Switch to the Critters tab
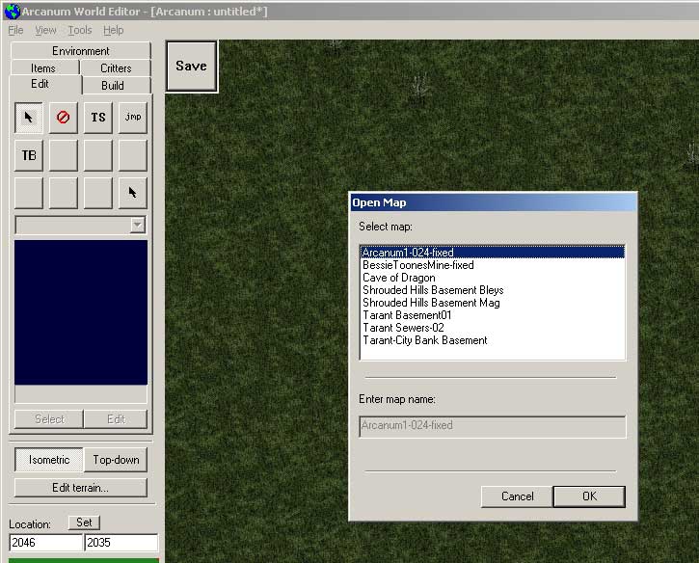The width and height of the screenshot is (699, 563). point(116,68)
